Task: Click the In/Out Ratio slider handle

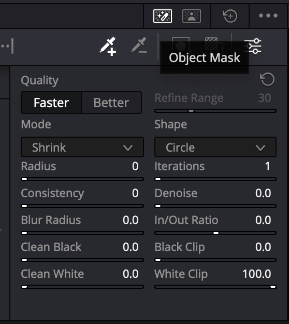Action: click(216, 233)
